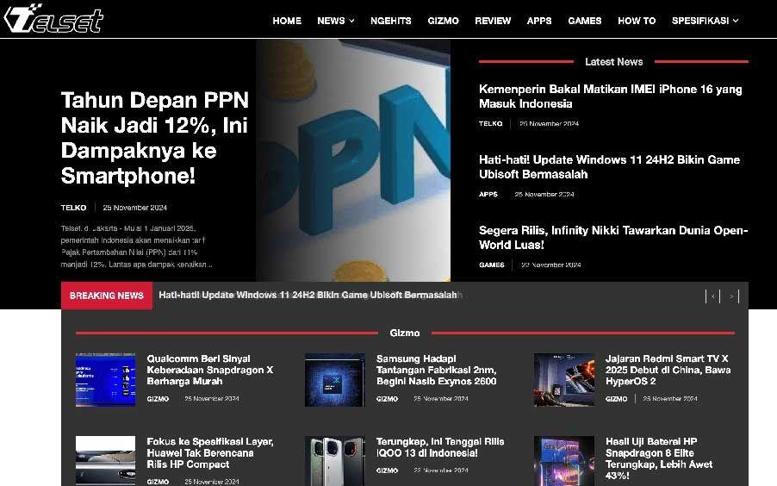Navigate to APPS menu item
The width and height of the screenshot is (777, 486).
pos(539,21)
